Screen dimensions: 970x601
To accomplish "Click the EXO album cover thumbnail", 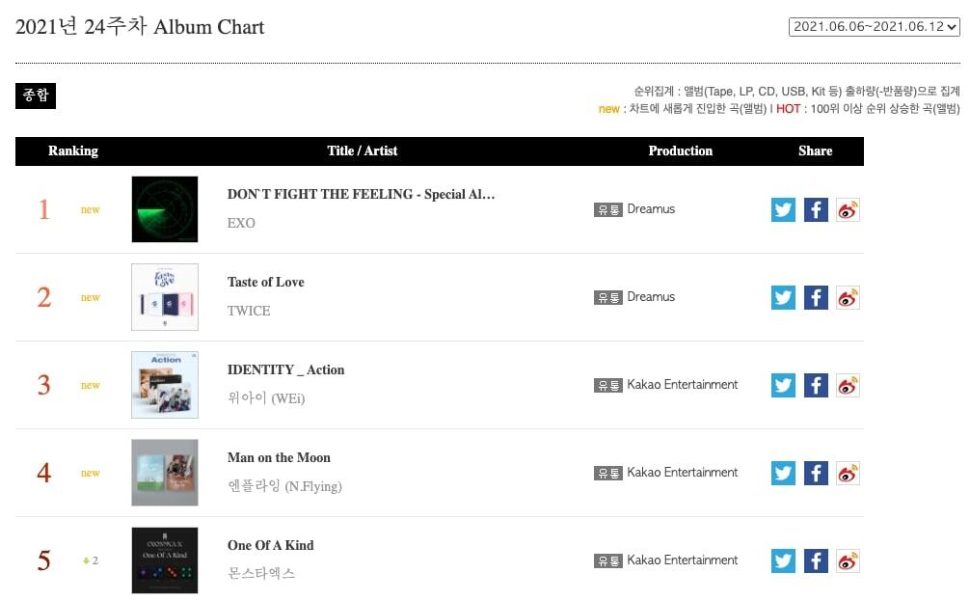I will (x=165, y=209).
